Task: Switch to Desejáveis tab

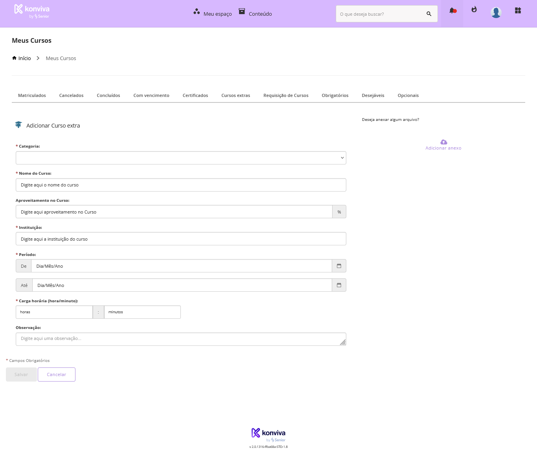Action: tap(373, 95)
